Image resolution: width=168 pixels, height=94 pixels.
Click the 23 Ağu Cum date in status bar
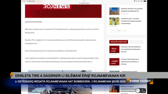tap(30, 1)
